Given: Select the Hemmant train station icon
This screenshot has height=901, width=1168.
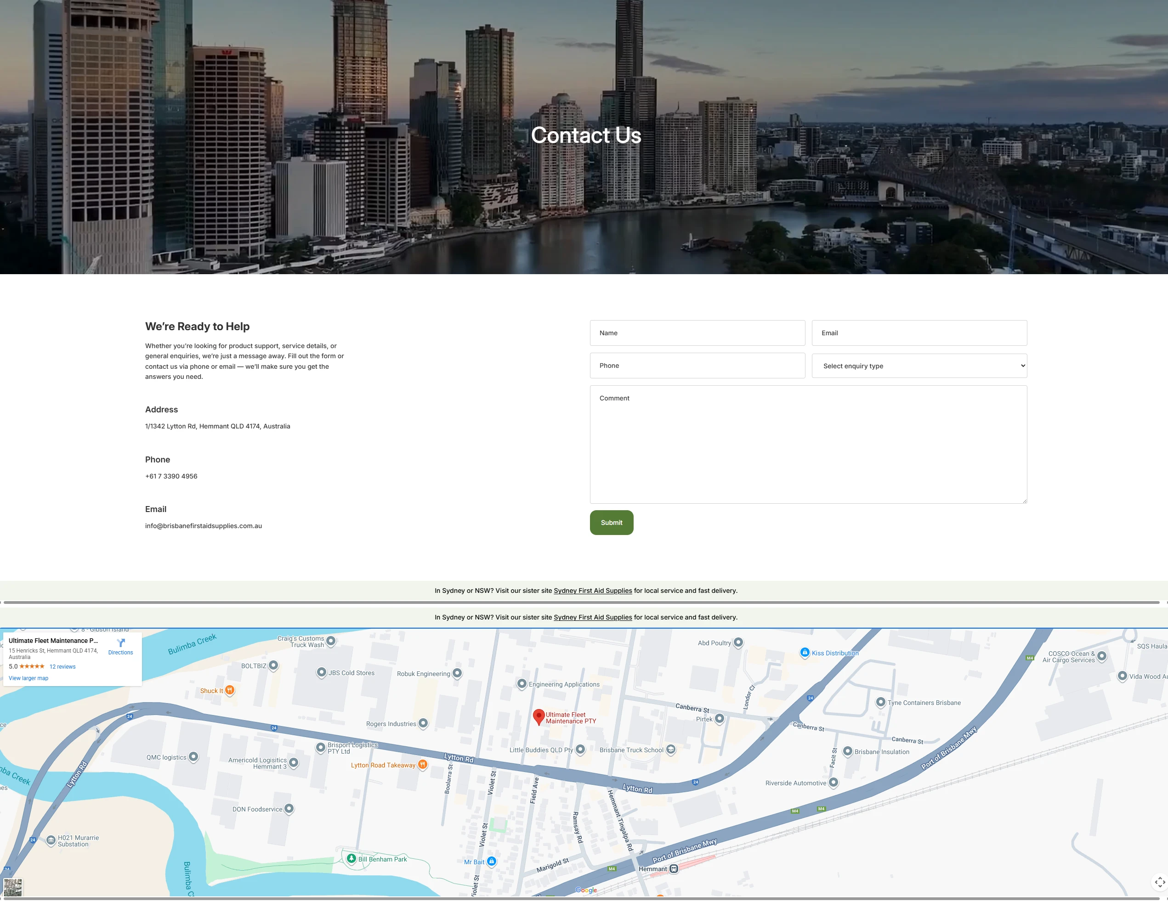Looking at the screenshot, I should coord(674,868).
